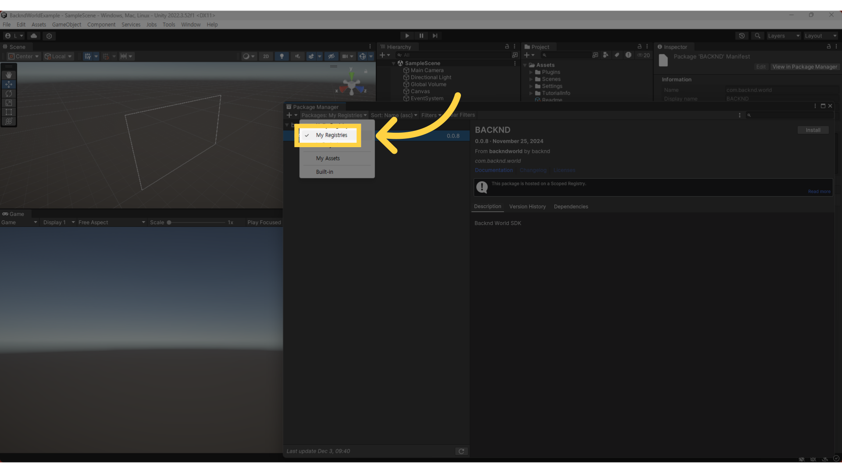The height and width of the screenshot is (473, 842).
Task: Toggle the 2D view mode button
Action: [265, 56]
